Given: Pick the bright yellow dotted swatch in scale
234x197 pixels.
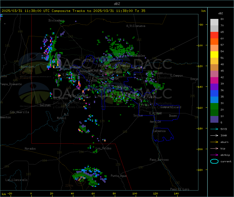Looking at the screenshot, I should click(214, 55).
